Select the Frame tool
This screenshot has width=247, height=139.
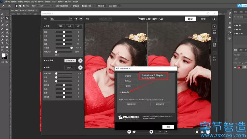(7, 21)
